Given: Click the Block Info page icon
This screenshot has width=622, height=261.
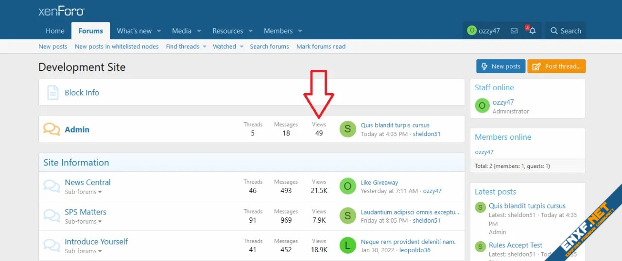Looking at the screenshot, I should tap(52, 93).
